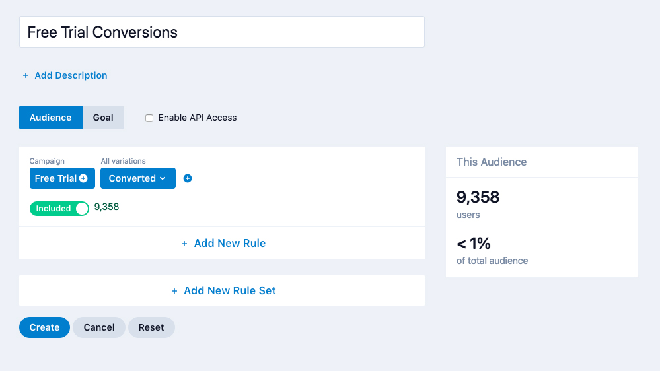This screenshot has height=371, width=660.
Task: Click the Cancel button
Action: 99,327
